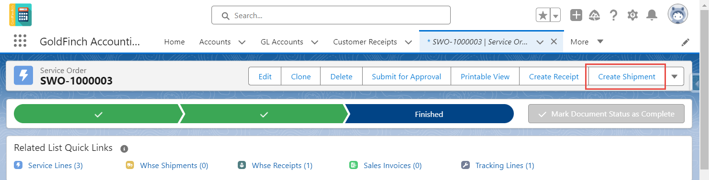709x180 pixels.
Task: Expand the Accounts tab chevron
Action: pos(242,42)
